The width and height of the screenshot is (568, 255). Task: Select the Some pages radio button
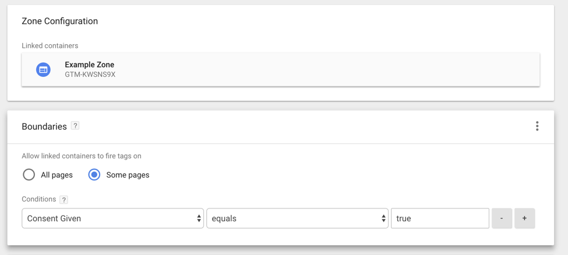coord(94,175)
